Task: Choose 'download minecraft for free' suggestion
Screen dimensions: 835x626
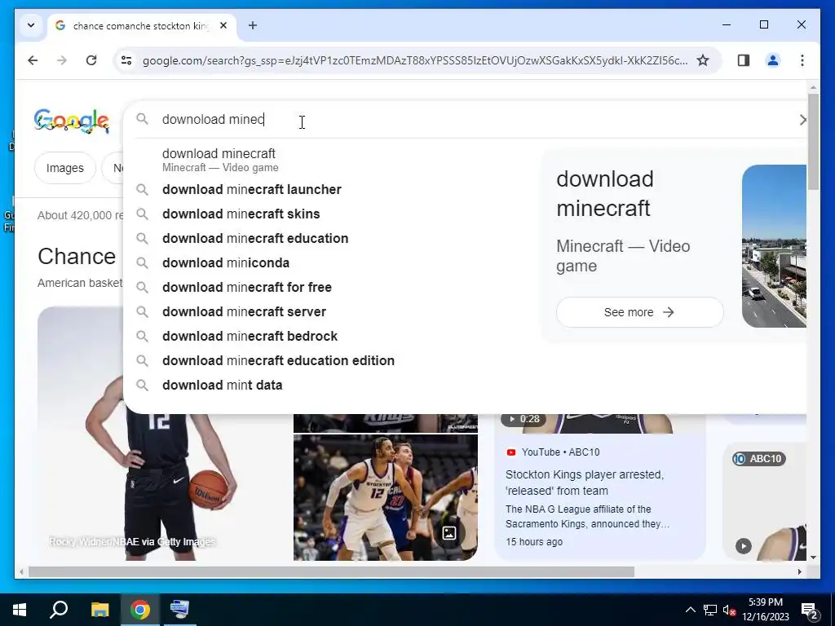Action: [333, 288]
